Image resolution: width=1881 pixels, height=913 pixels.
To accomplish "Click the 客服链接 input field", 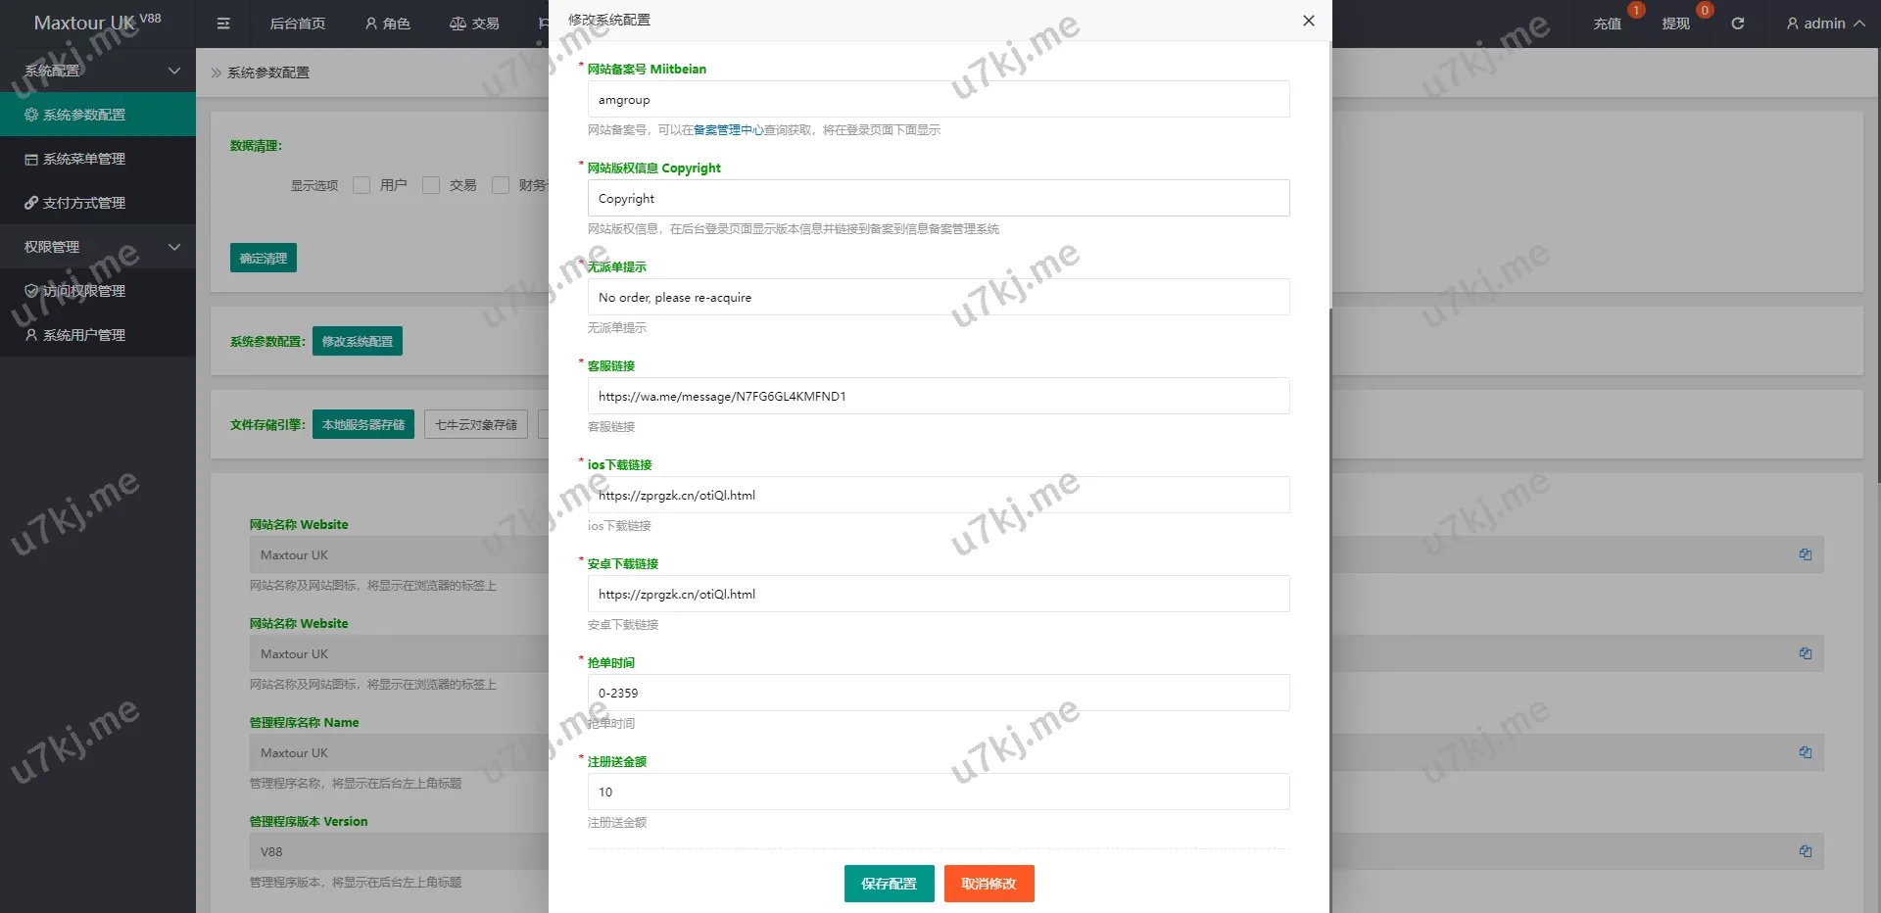I will click(x=939, y=396).
